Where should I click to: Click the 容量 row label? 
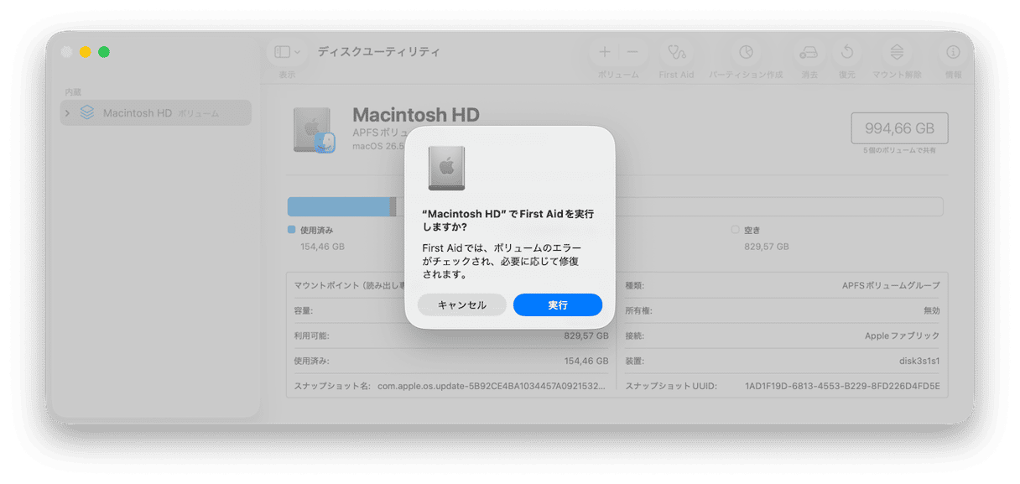point(303,310)
